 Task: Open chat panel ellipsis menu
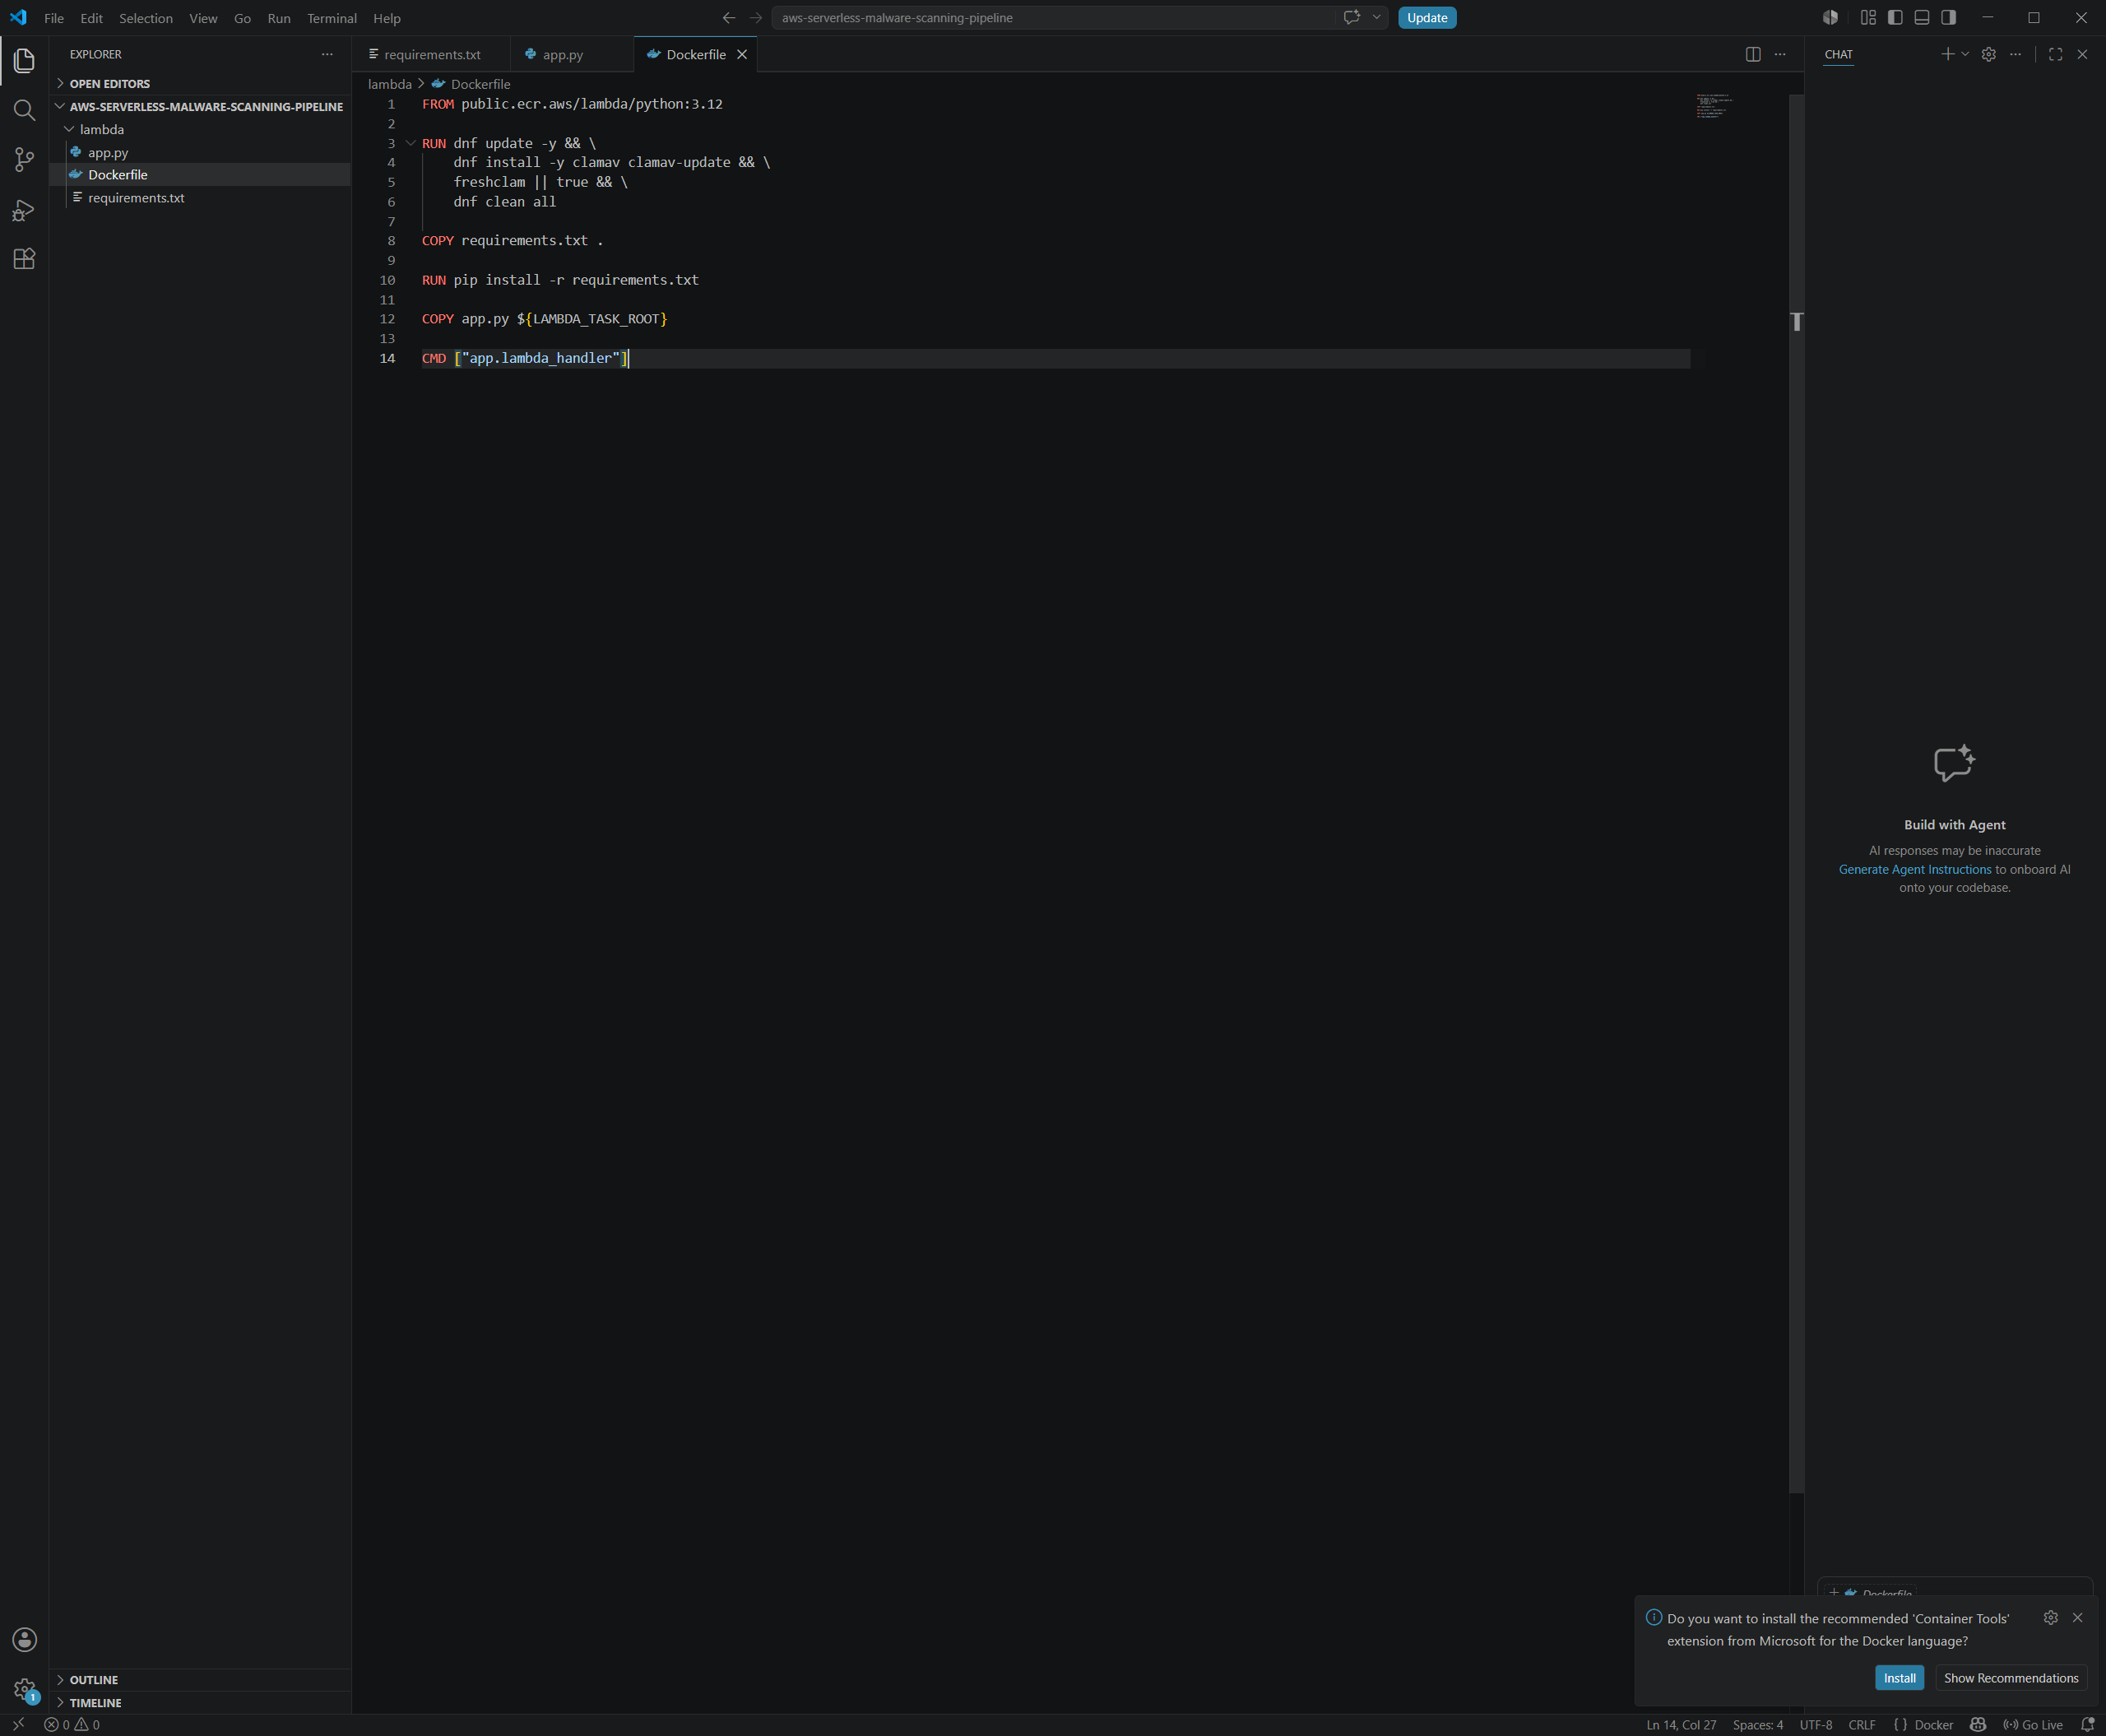[2015, 54]
